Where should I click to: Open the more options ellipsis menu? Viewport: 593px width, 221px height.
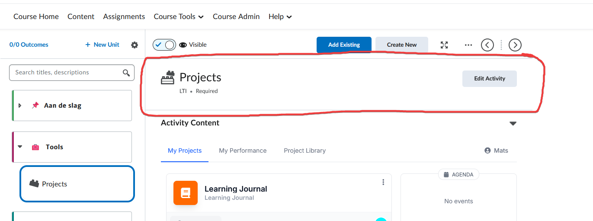[468, 45]
